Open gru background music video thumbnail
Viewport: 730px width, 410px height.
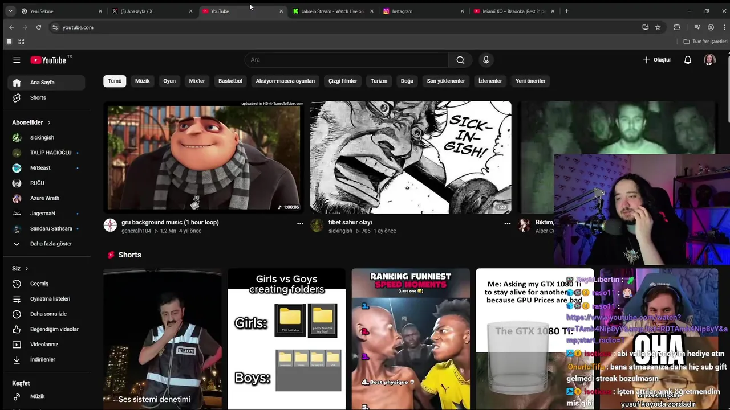[x=204, y=157]
